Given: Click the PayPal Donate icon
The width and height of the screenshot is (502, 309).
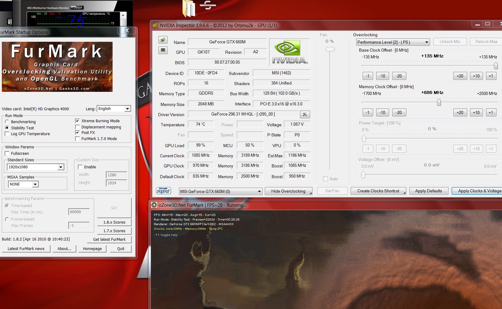Looking at the screenshot, I should point(164,191).
